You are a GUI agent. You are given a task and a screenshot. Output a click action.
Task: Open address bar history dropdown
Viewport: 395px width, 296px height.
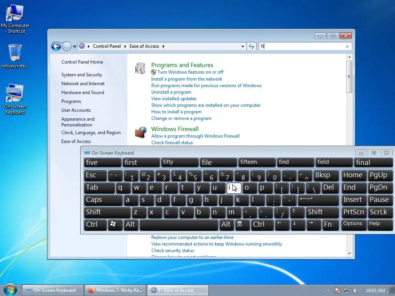pyautogui.click(x=243, y=46)
